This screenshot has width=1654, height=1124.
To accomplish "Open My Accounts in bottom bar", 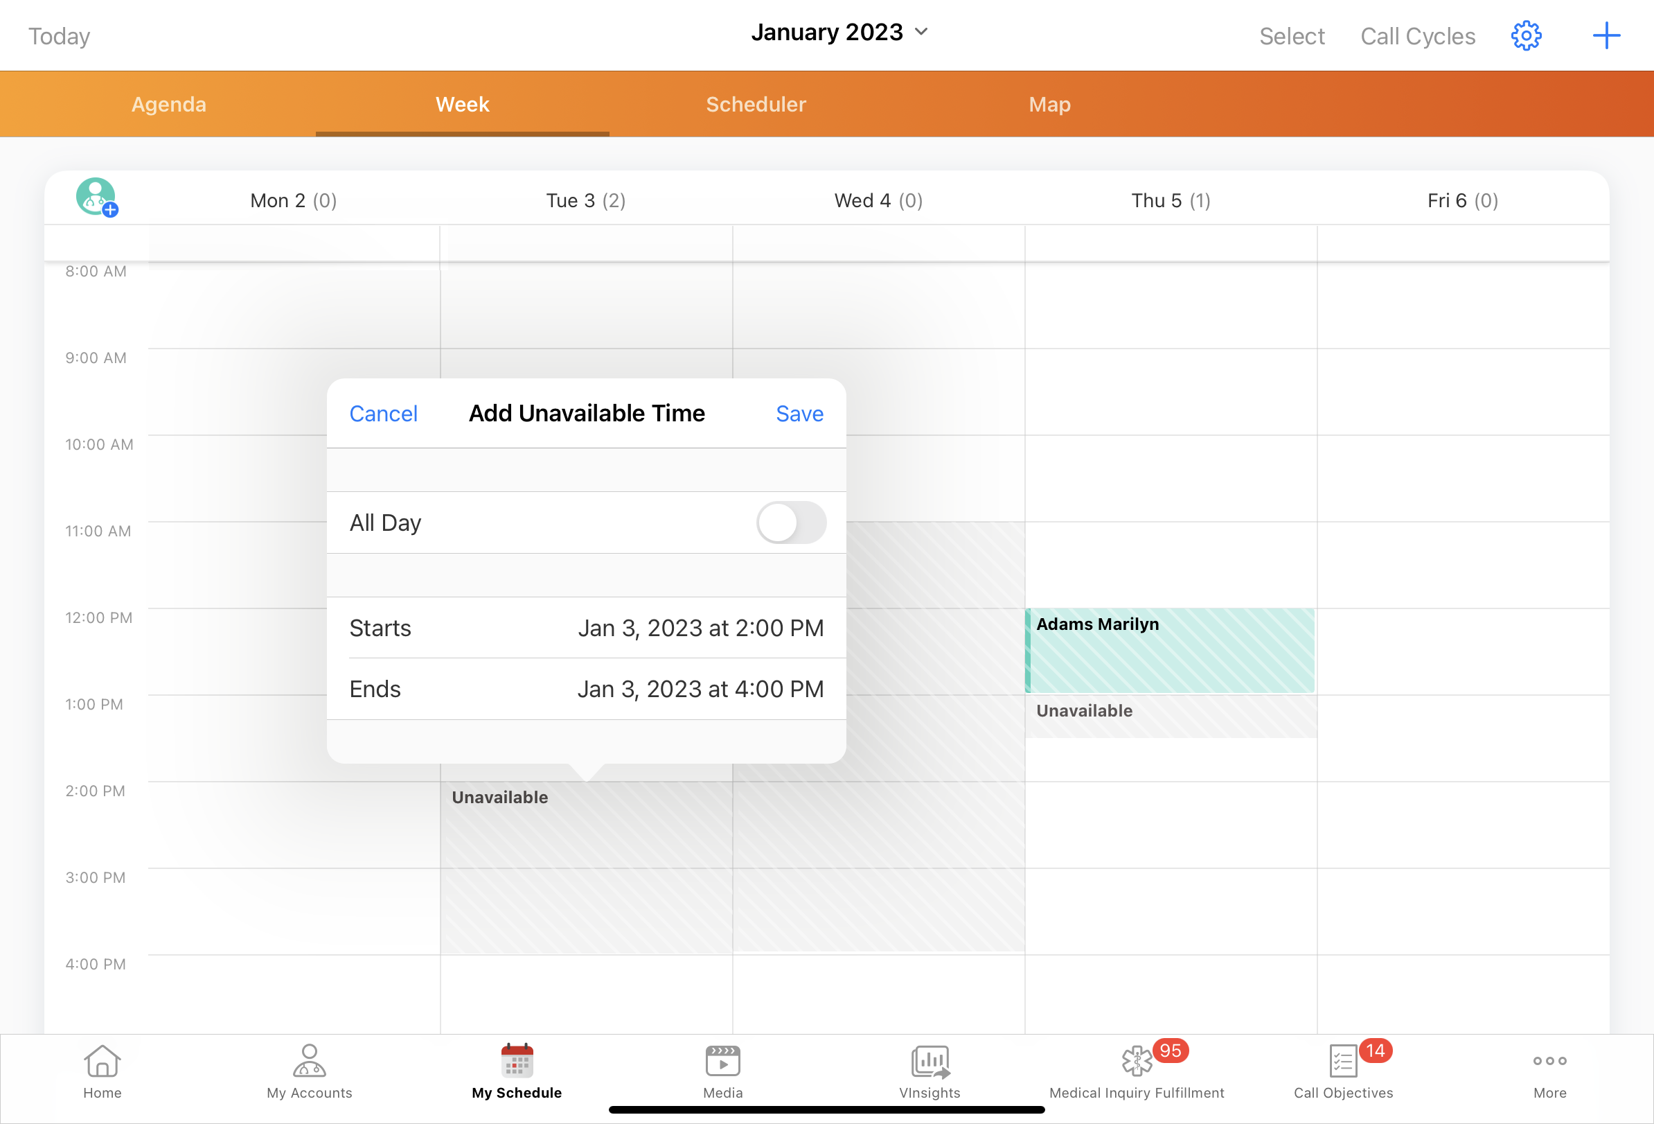I will point(309,1070).
